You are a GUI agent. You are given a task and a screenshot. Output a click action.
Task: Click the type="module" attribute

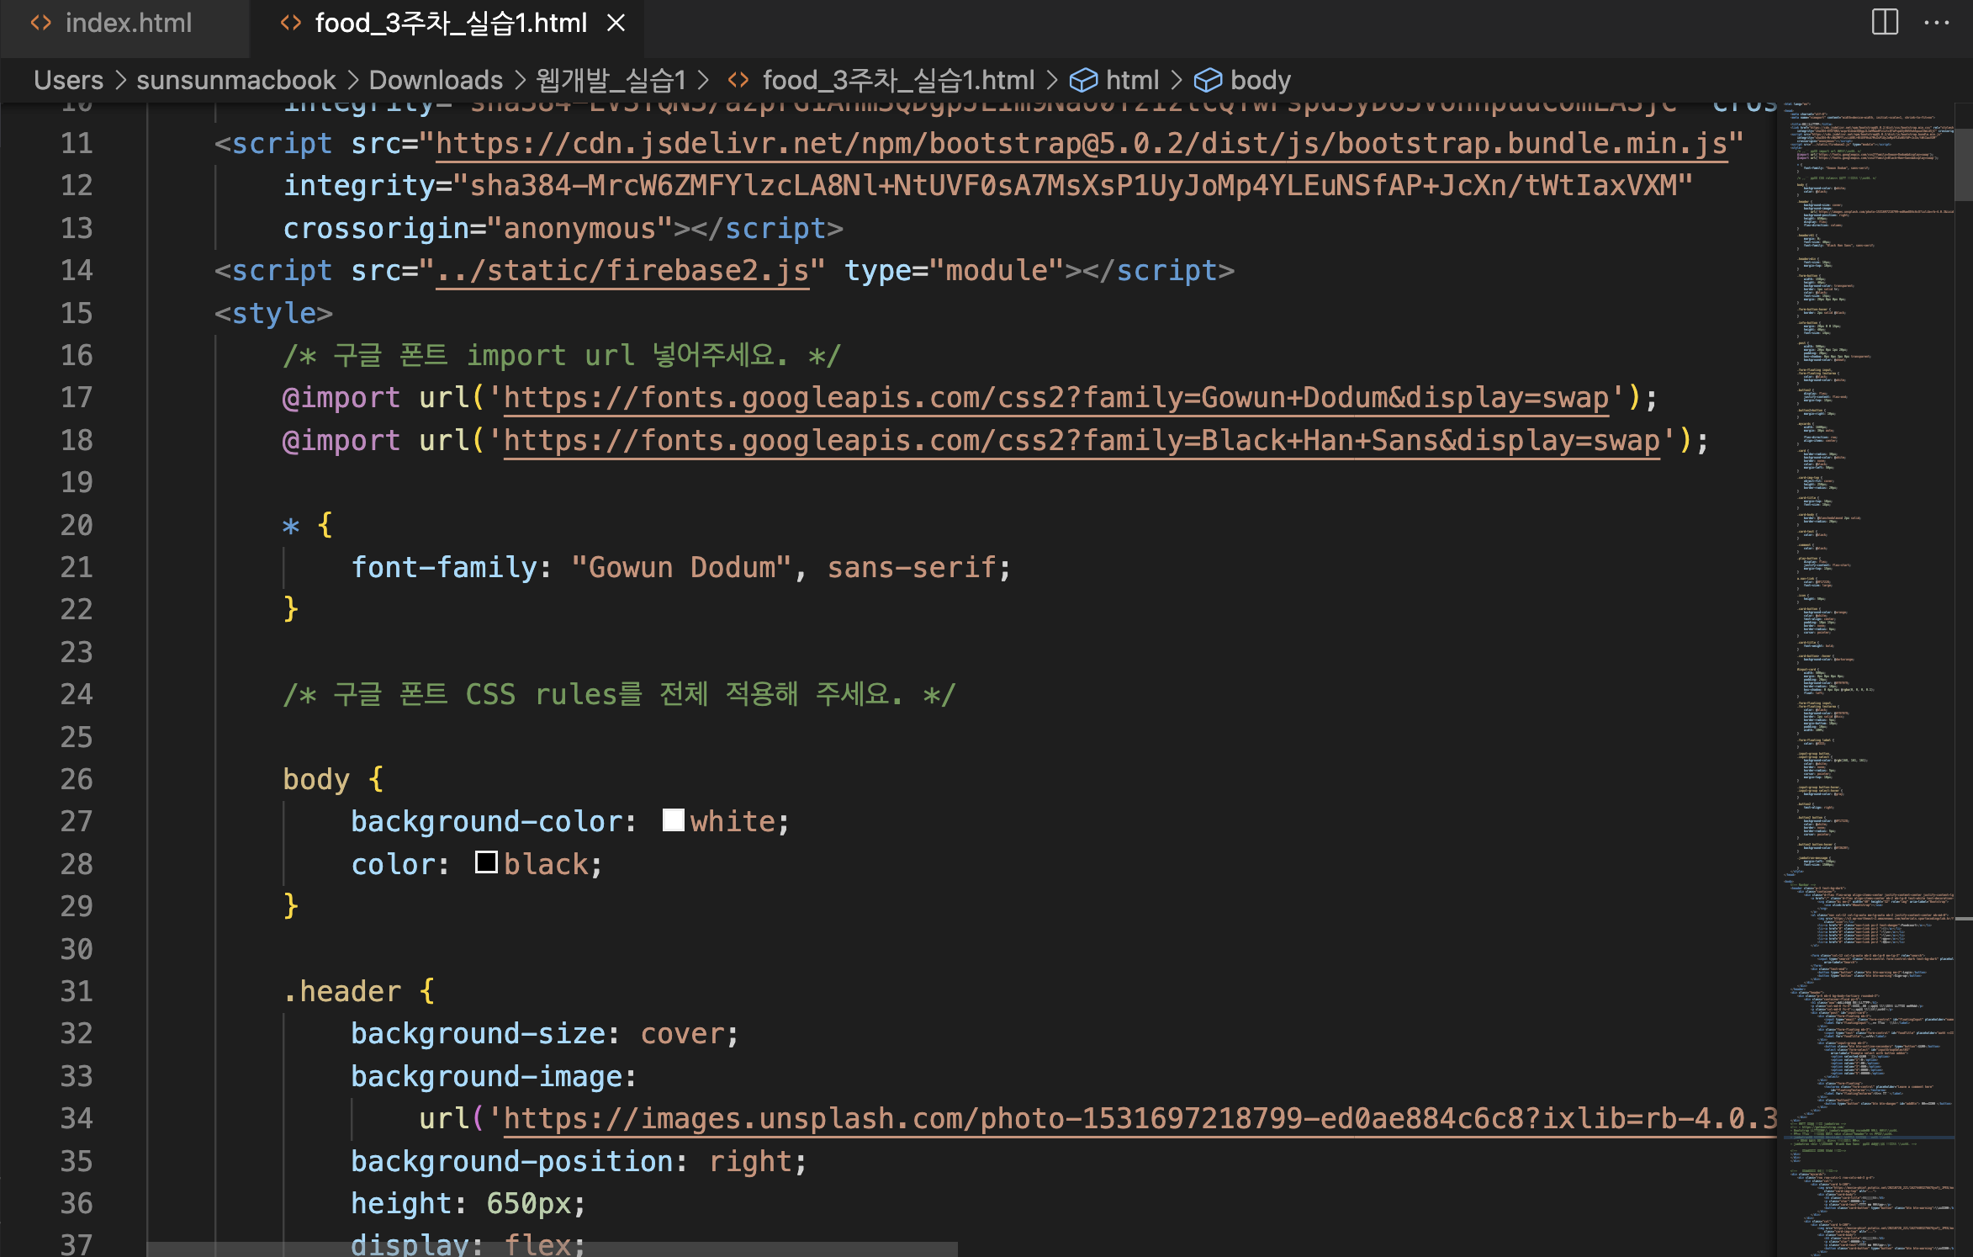tap(955, 271)
